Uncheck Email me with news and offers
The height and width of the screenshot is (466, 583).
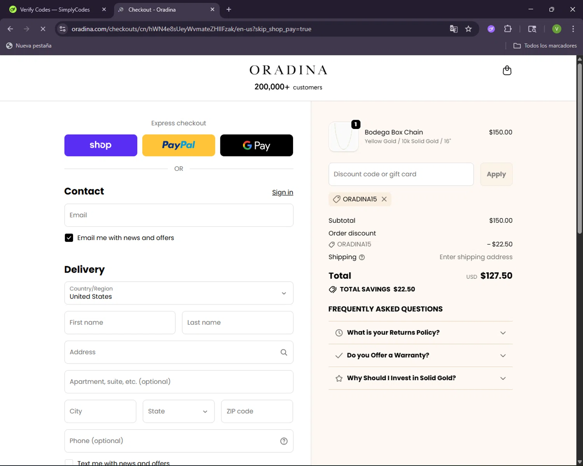coord(69,238)
